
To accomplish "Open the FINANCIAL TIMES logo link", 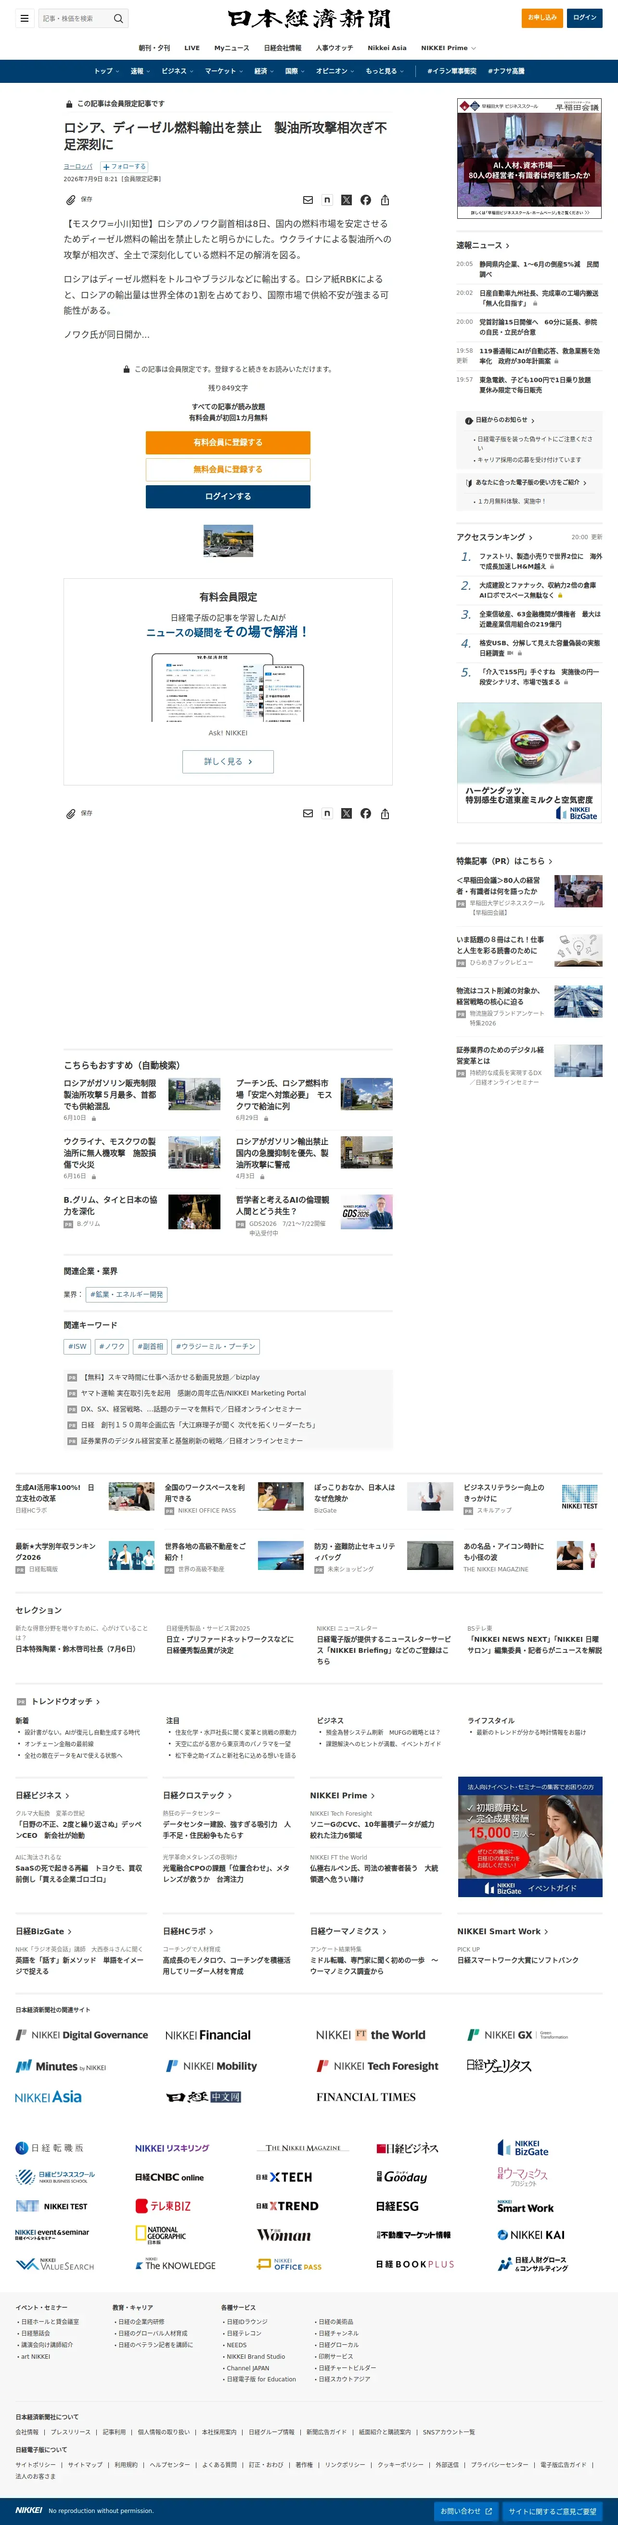I will [x=366, y=2097].
